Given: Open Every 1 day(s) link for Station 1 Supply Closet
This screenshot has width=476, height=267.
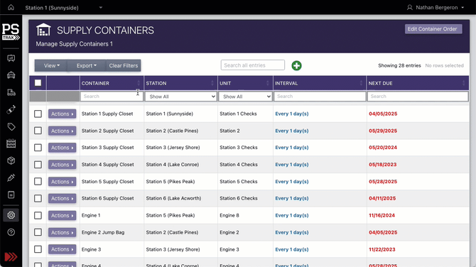Looking at the screenshot, I should coord(292,114).
